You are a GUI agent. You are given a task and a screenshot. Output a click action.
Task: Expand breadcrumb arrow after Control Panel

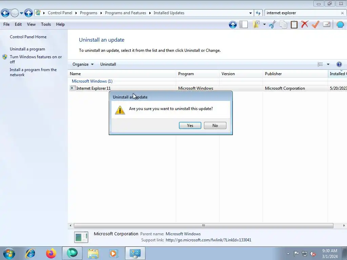[76, 13]
